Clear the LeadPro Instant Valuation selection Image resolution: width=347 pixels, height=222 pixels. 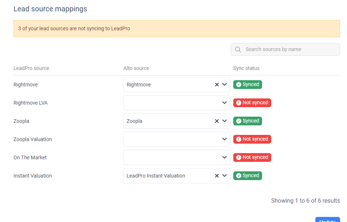217,176
